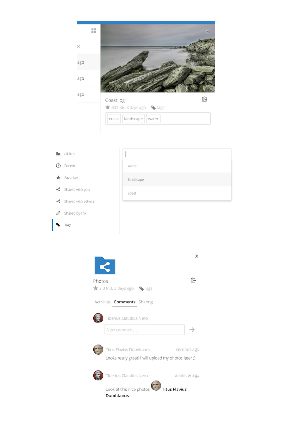
Task: Switch to the Activities tab
Action: (x=103, y=302)
